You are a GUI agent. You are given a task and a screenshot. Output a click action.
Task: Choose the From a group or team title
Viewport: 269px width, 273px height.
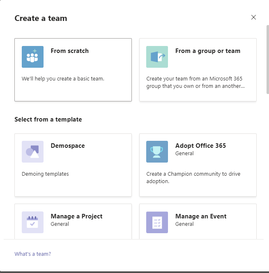click(x=207, y=51)
